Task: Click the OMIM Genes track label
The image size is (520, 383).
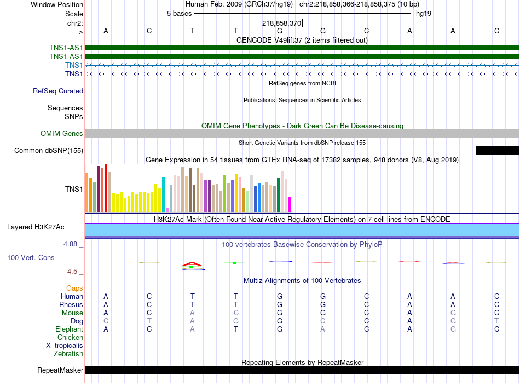Action: point(62,133)
